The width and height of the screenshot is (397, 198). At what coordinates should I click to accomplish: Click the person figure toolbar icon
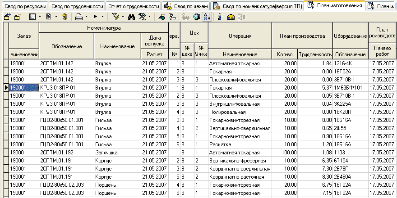(x=220, y=17)
